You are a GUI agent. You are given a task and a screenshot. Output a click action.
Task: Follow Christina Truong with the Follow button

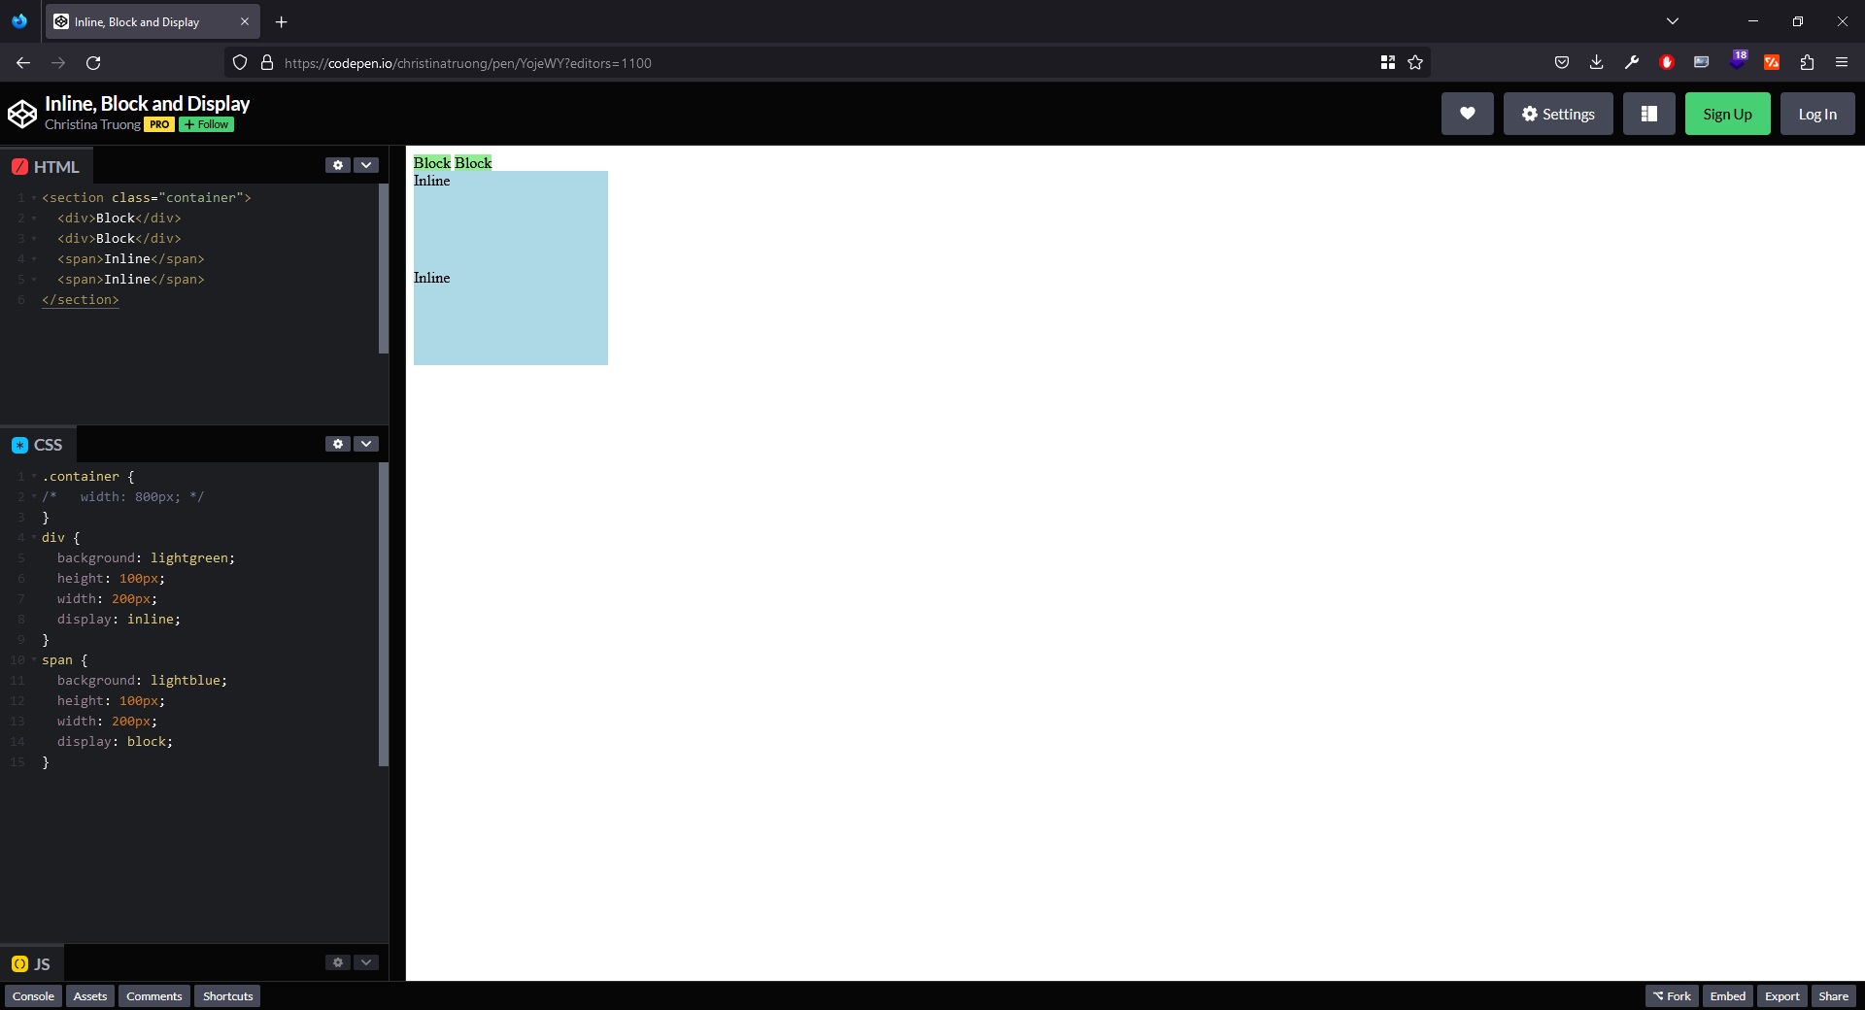tap(206, 124)
